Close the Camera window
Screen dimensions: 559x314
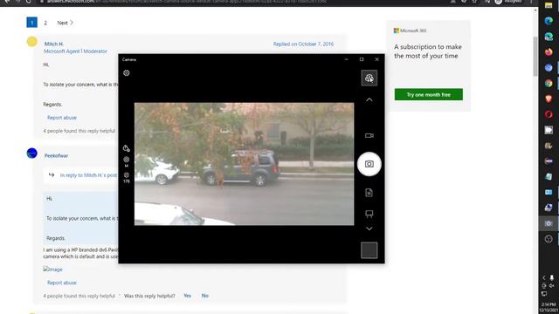376,59
